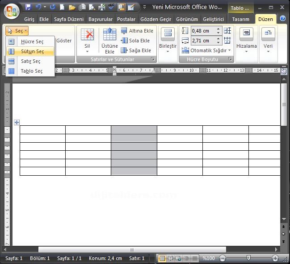Click the distribute columns evenly icon
290x264 pixels.
(x=227, y=40)
